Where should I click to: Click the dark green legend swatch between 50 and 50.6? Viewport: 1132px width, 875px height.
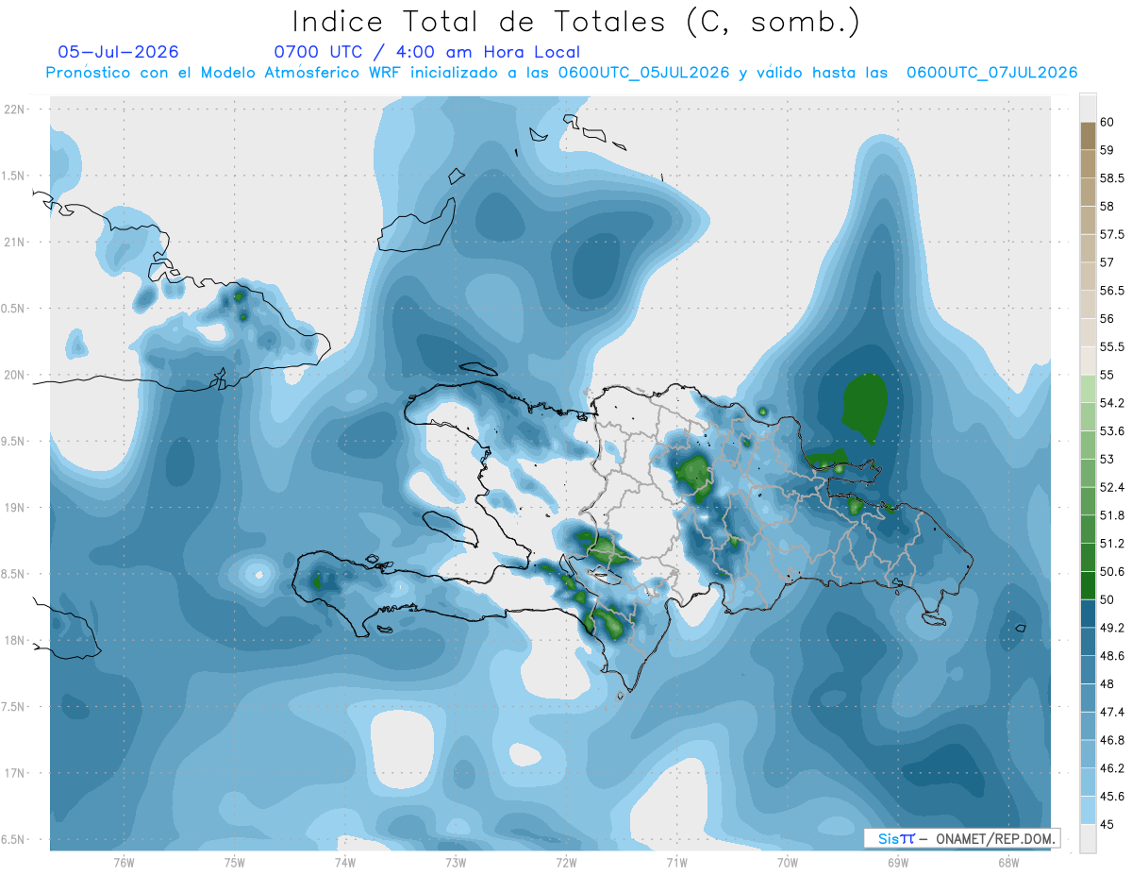1088,585
